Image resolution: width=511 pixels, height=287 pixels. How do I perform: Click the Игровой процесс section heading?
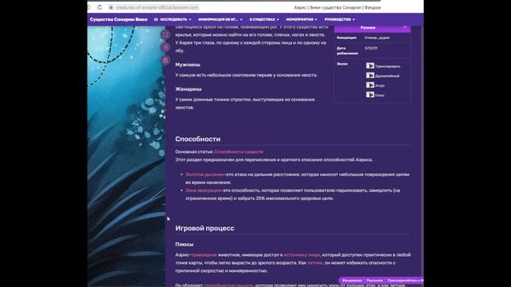coord(204,228)
